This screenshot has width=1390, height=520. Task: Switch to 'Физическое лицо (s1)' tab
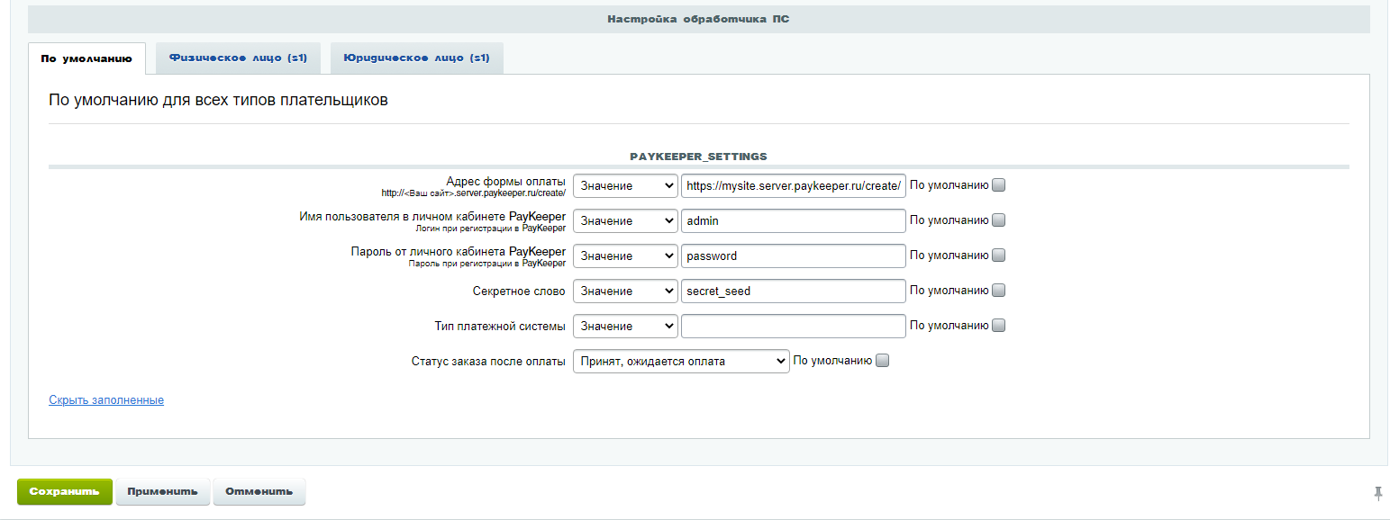tap(238, 58)
